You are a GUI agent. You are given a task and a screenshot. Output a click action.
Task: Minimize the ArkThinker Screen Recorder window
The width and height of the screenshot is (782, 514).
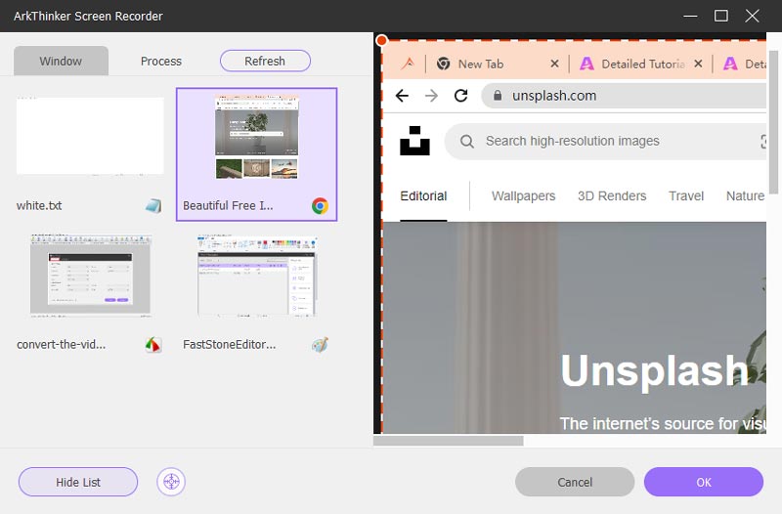pyautogui.click(x=690, y=16)
